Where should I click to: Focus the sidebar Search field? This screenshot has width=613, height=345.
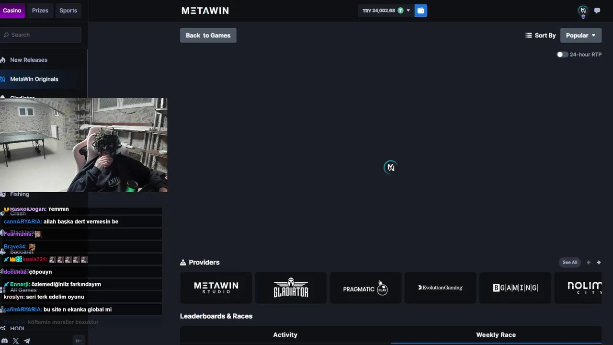point(41,35)
